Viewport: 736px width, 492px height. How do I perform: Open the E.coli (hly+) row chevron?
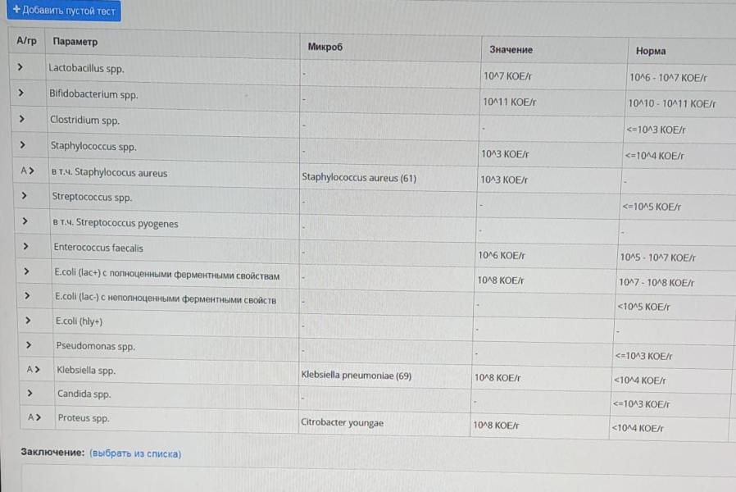[x=28, y=321]
